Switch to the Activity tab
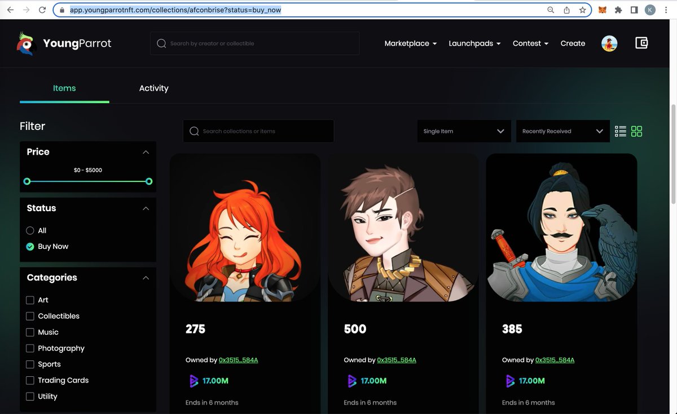 [x=154, y=88]
